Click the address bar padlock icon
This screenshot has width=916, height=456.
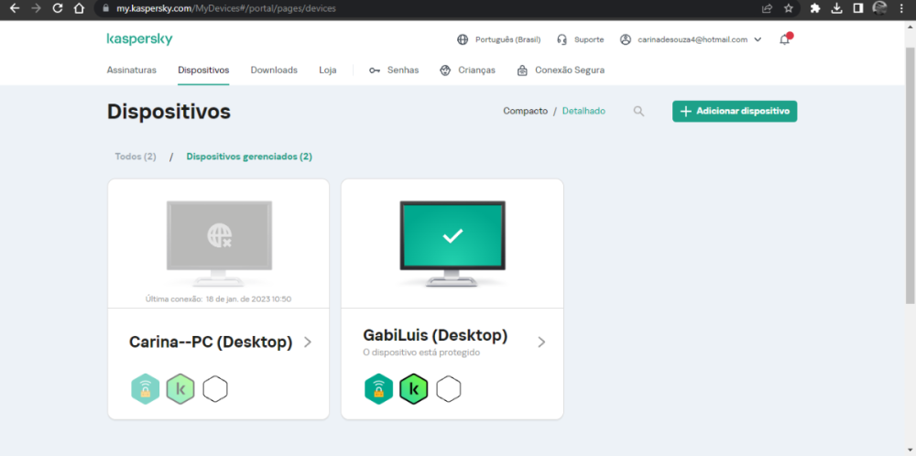105,9
